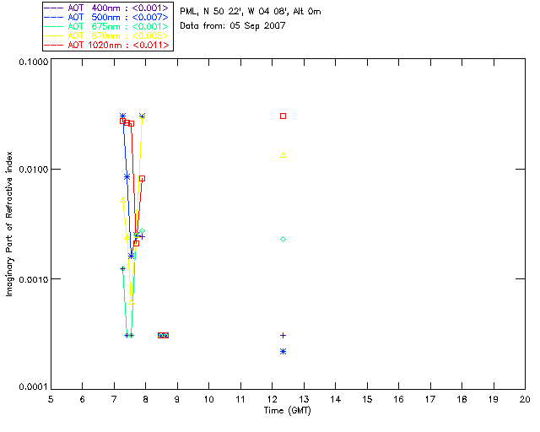Click the x-axis tick label 17
Image resolution: width=540 pixels, height=432 pixels.
tap(430, 399)
